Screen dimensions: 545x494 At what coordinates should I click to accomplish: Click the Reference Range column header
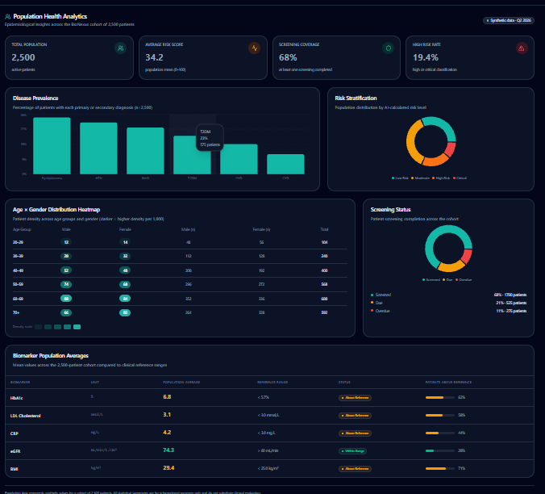click(x=272, y=383)
